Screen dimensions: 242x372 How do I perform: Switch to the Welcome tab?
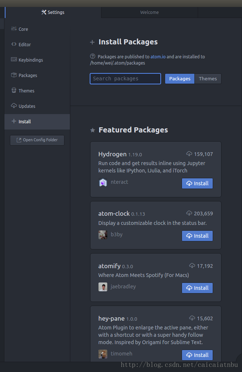click(149, 12)
